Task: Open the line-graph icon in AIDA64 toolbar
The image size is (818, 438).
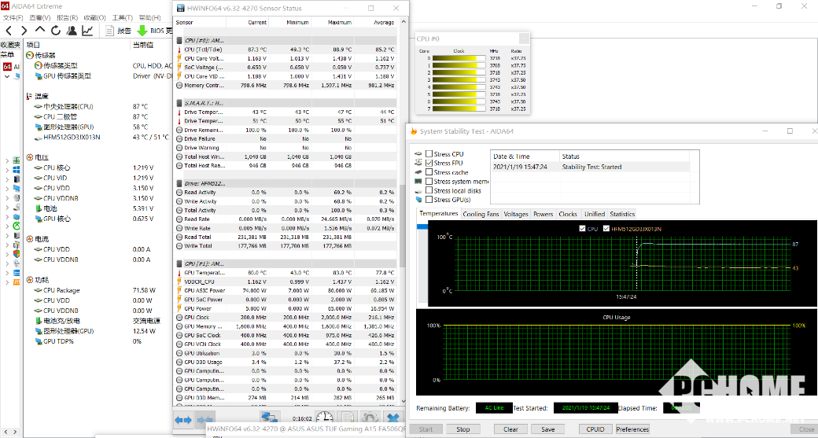Action: (87, 31)
